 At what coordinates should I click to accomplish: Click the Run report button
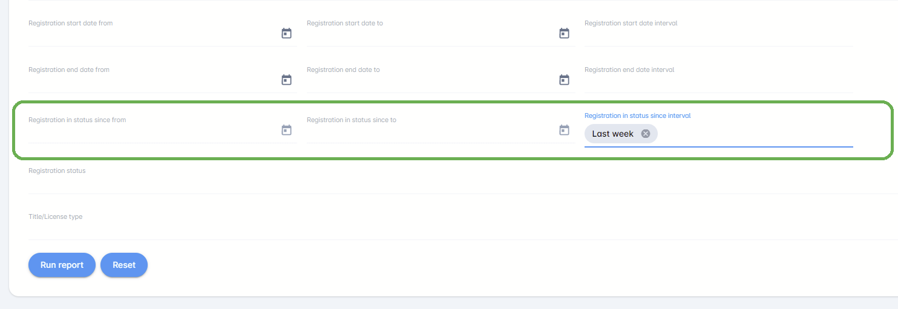(62, 265)
